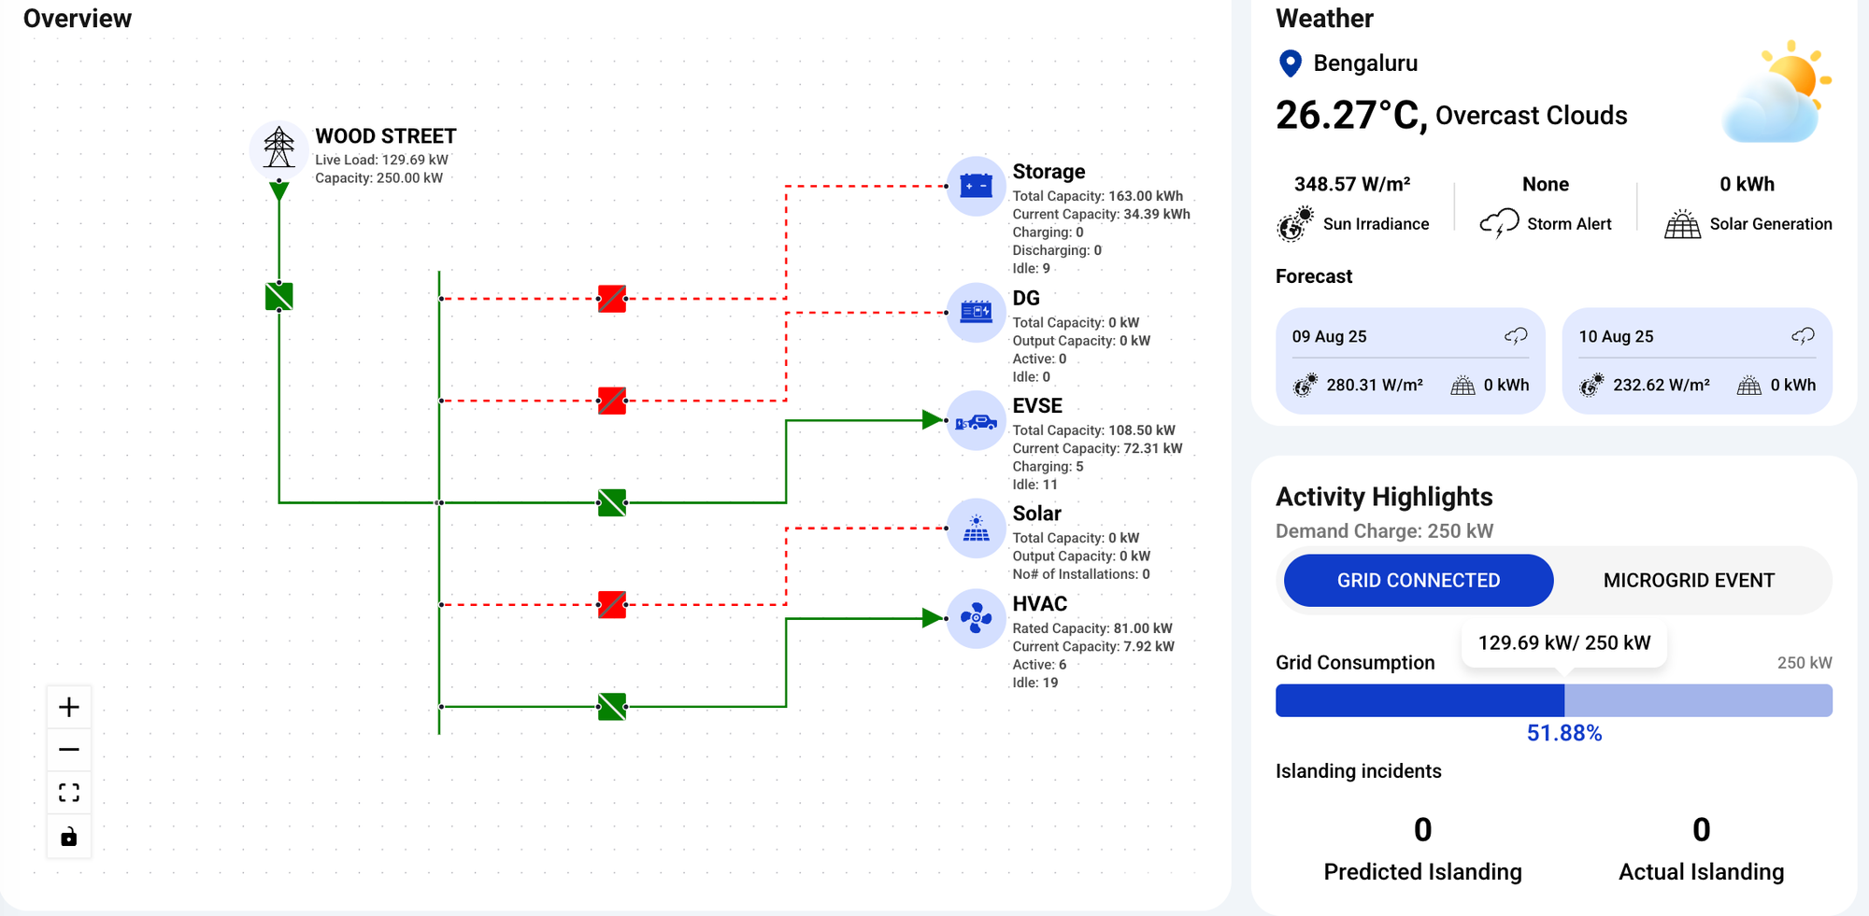Open the DG generator node icon
Viewport: 1869px width, 916px height.
pyautogui.click(x=976, y=312)
